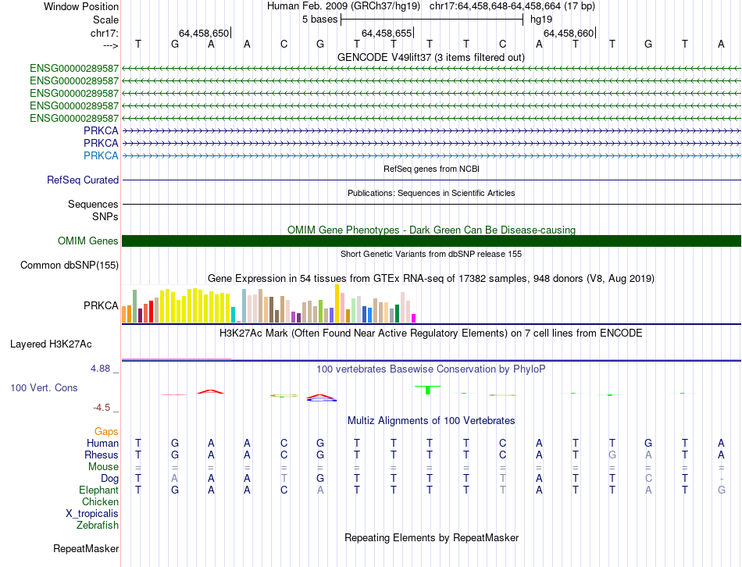Select the hg19 assembly text

click(x=541, y=20)
